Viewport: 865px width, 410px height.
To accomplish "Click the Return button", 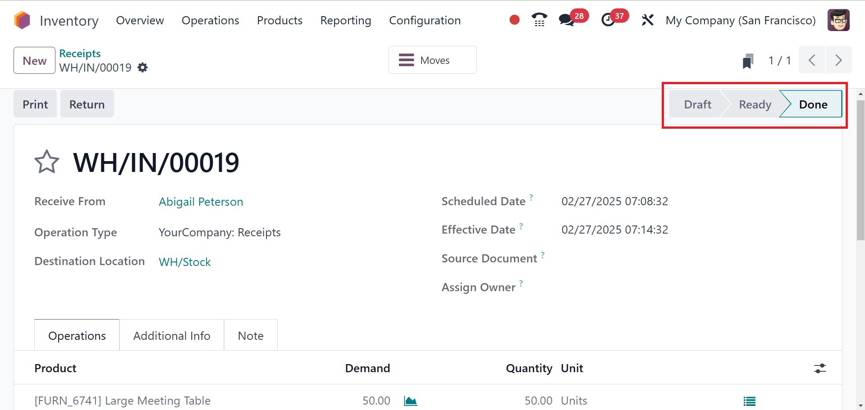I will tap(87, 104).
